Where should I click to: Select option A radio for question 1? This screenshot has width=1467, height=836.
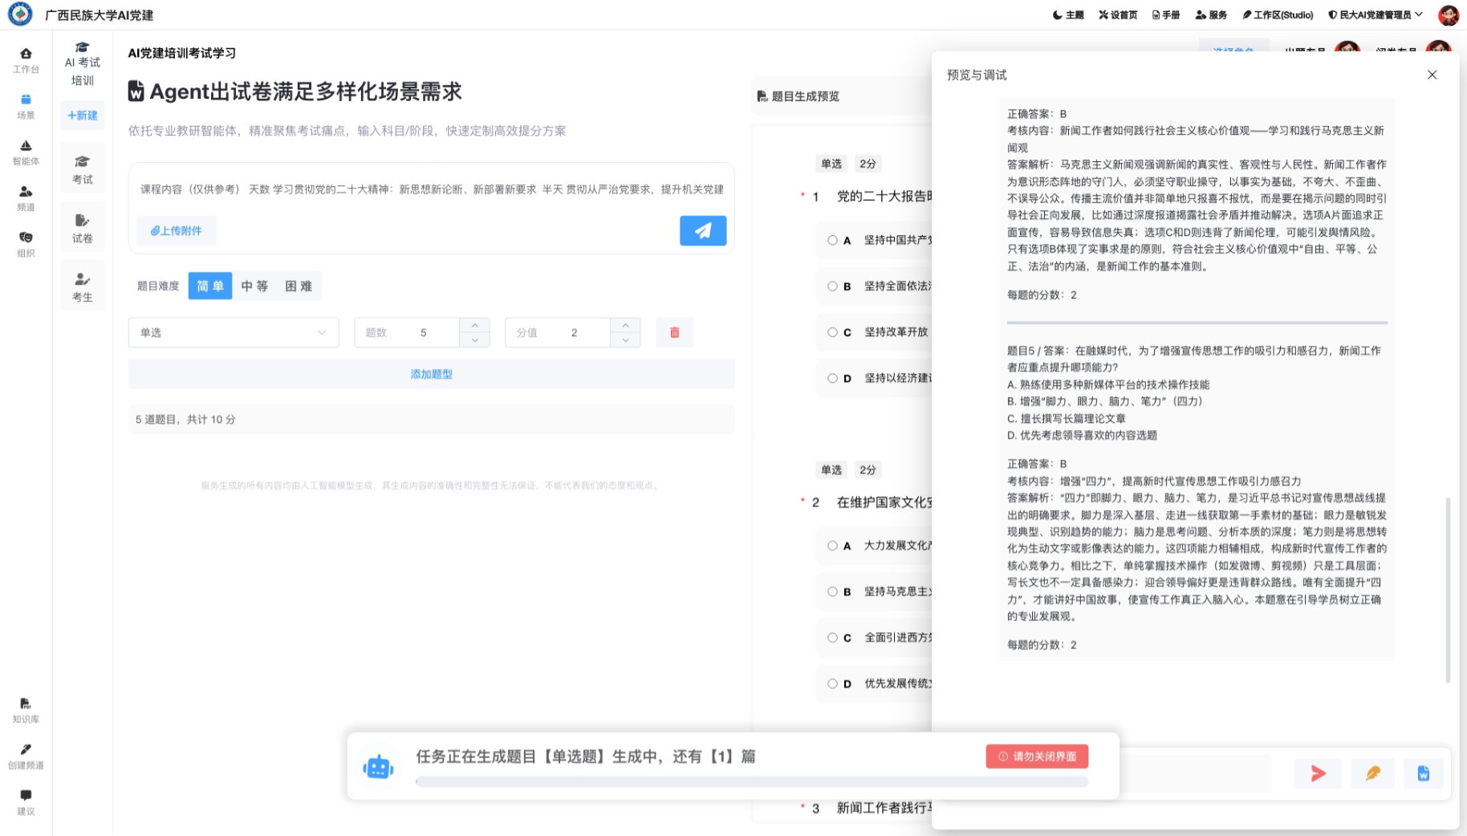(x=832, y=240)
